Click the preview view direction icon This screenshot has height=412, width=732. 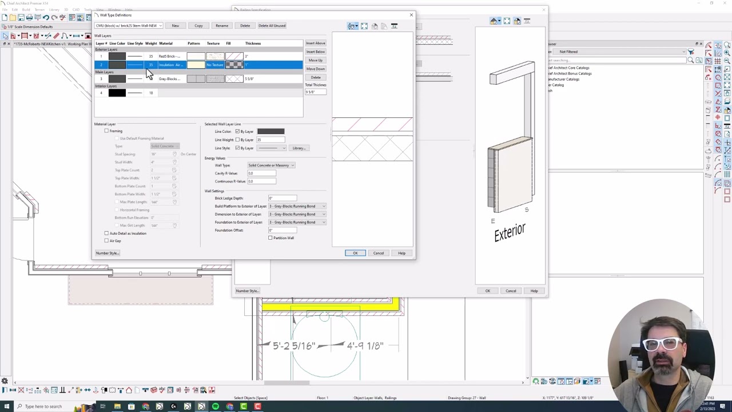(x=352, y=26)
